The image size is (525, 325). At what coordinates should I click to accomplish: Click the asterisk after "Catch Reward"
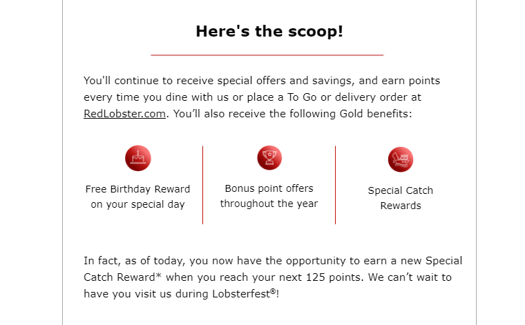point(158,276)
